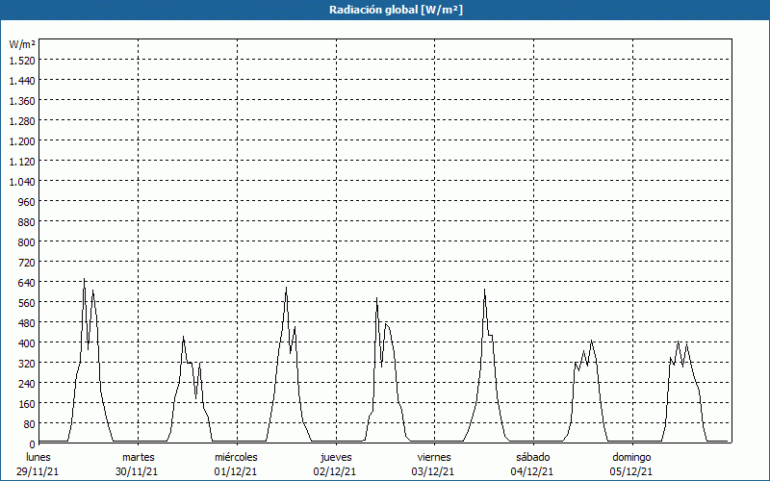
Task: Select the 80 y-axis value
Action: pos(30,424)
